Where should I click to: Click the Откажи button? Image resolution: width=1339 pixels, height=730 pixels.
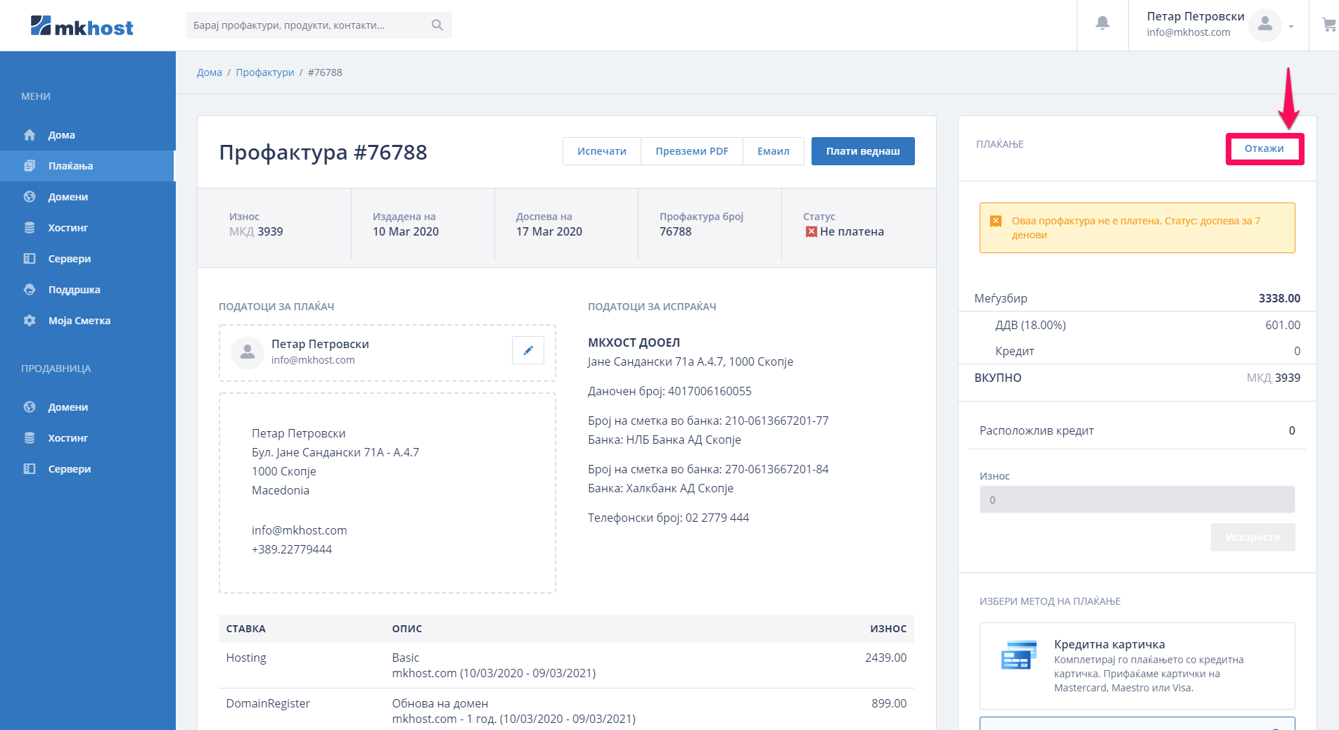click(x=1264, y=148)
